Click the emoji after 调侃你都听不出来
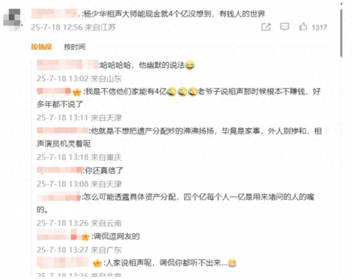The width and height of the screenshot is (353, 279). click(x=232, y=263)
